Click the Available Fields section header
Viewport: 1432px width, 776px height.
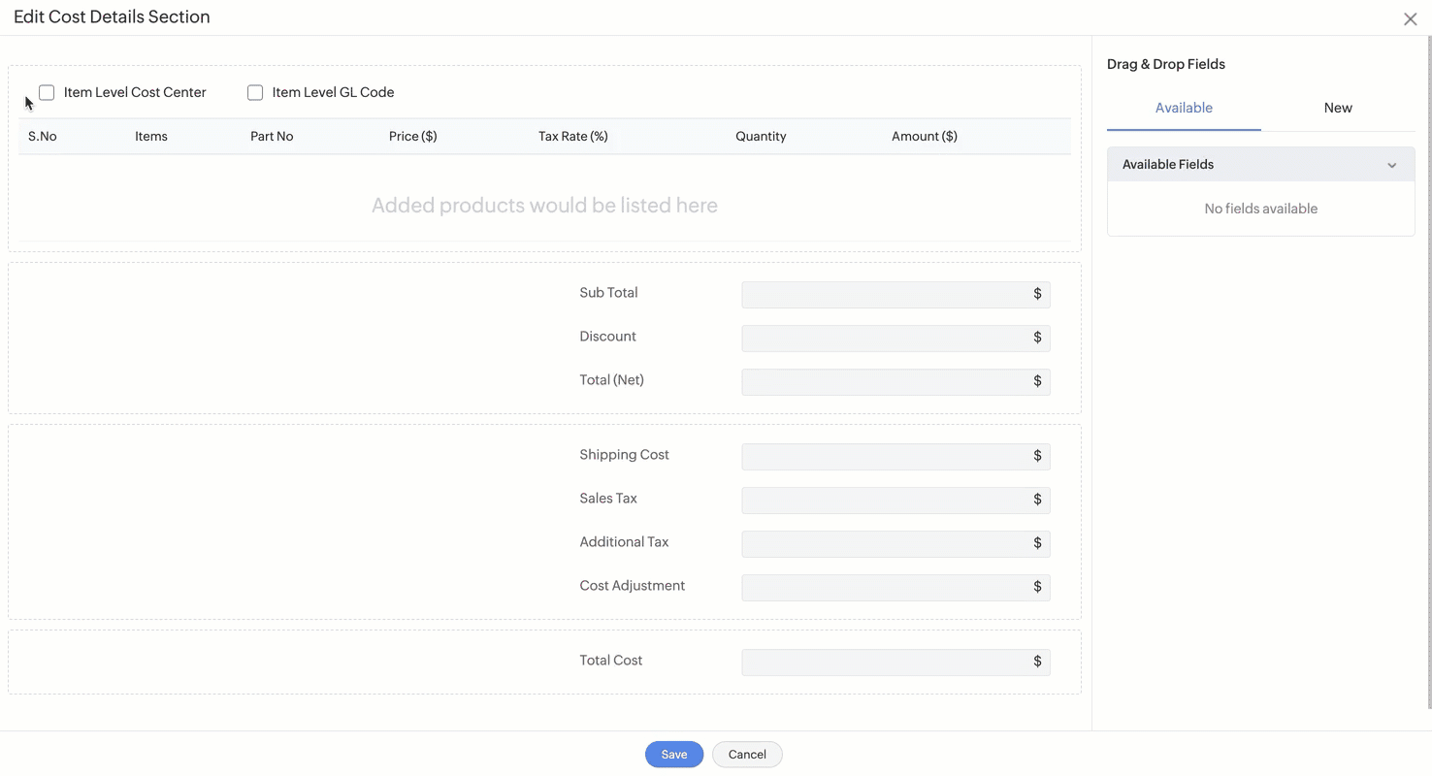click(1168, 165)
